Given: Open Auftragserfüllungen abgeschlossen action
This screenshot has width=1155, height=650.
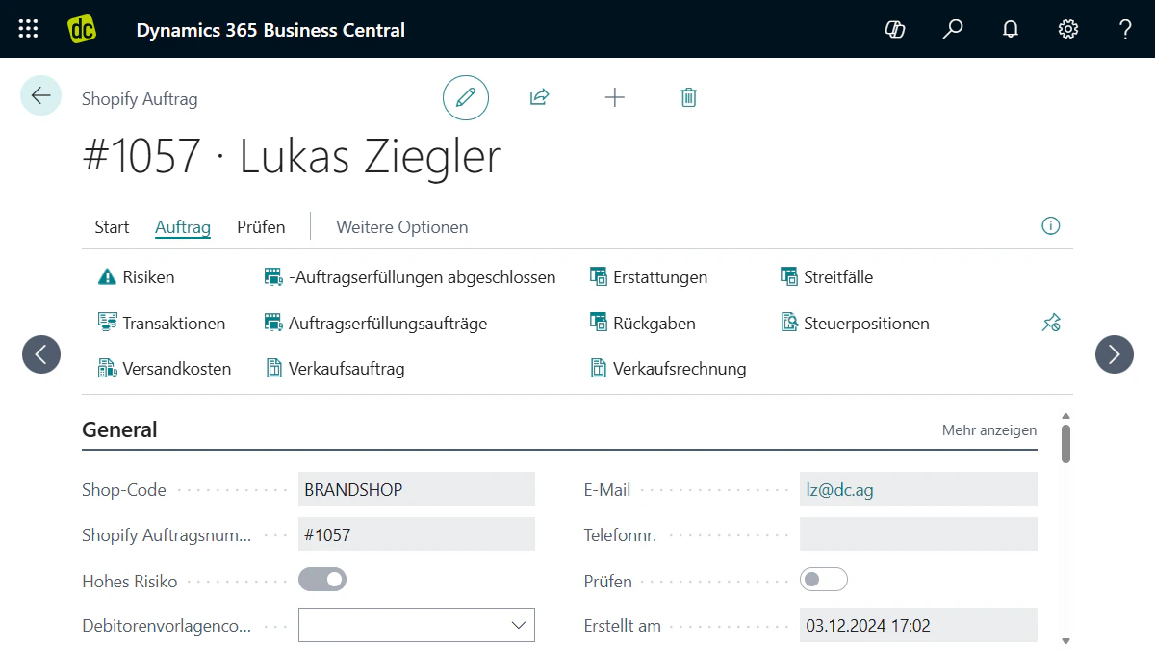Looking at the screenshot, I should [x=410, y=277].
